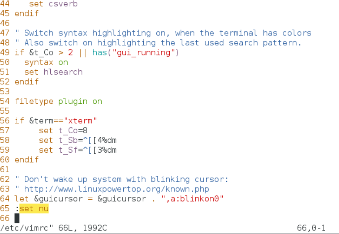This screenshot has height=234, width=339.
Task: Click the linuxpowertop.org URL on line 63
Action: [117, 189]
